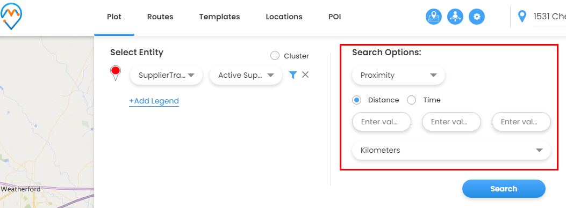Open settings via the gear icon
Viewport: 566px width, 208px height.
point(477,17)
